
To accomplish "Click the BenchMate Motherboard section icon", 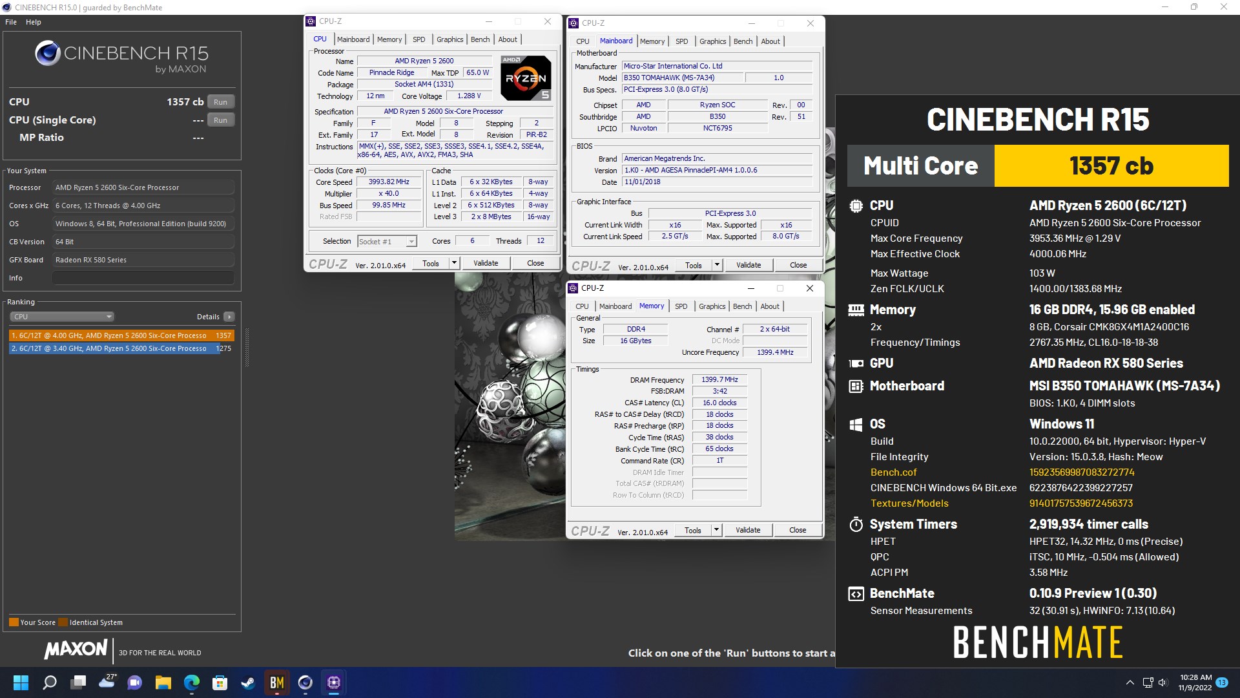I will click(x=856, y=386).
